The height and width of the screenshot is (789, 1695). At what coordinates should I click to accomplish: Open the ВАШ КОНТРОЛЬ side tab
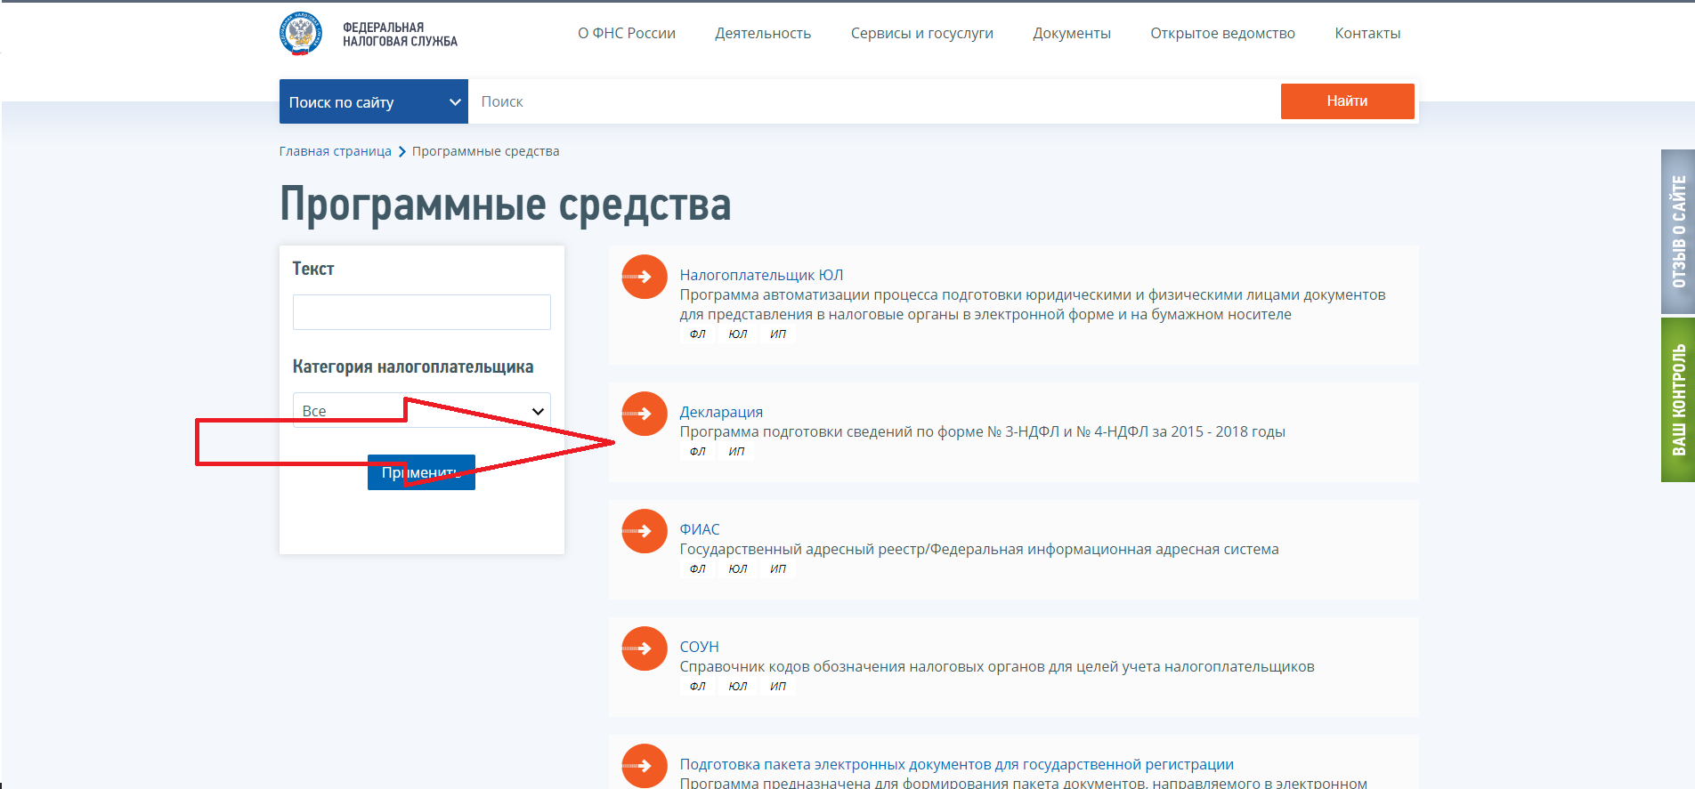[x=1678, y=399]
